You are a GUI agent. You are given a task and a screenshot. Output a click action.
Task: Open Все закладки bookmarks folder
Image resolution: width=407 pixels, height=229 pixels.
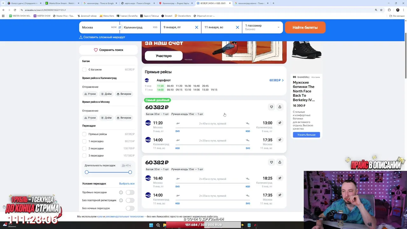point(397,16)
